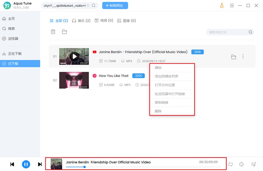The image size is (263, 171).
Task: Click the YouTube icon beside Janine Berdin
Action: click(95, 52)
